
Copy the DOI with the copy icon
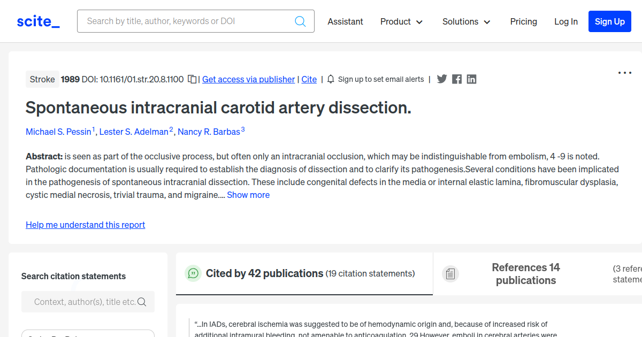pyautogui.click(x=192, y=79)
